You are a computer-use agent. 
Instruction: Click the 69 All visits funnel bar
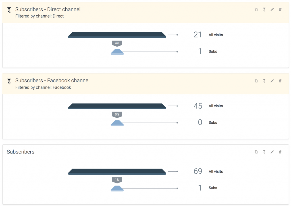pos(117,172)
